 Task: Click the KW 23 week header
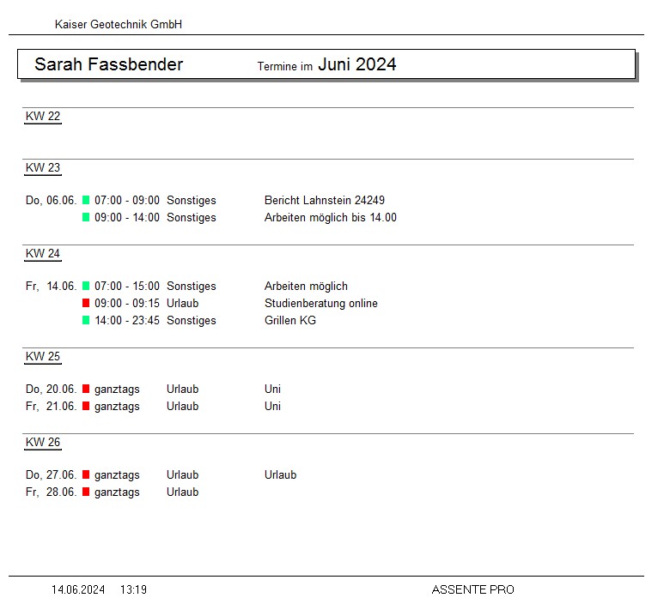click(x=43, y=168)
